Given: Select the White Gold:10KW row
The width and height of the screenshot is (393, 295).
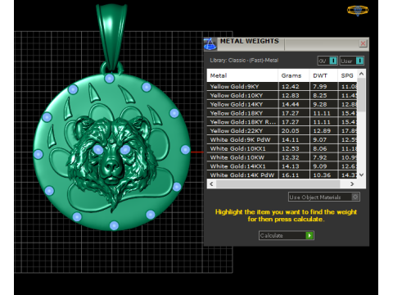Looking at the screenshot, I should pyautogui.click(x=282, y=157).
